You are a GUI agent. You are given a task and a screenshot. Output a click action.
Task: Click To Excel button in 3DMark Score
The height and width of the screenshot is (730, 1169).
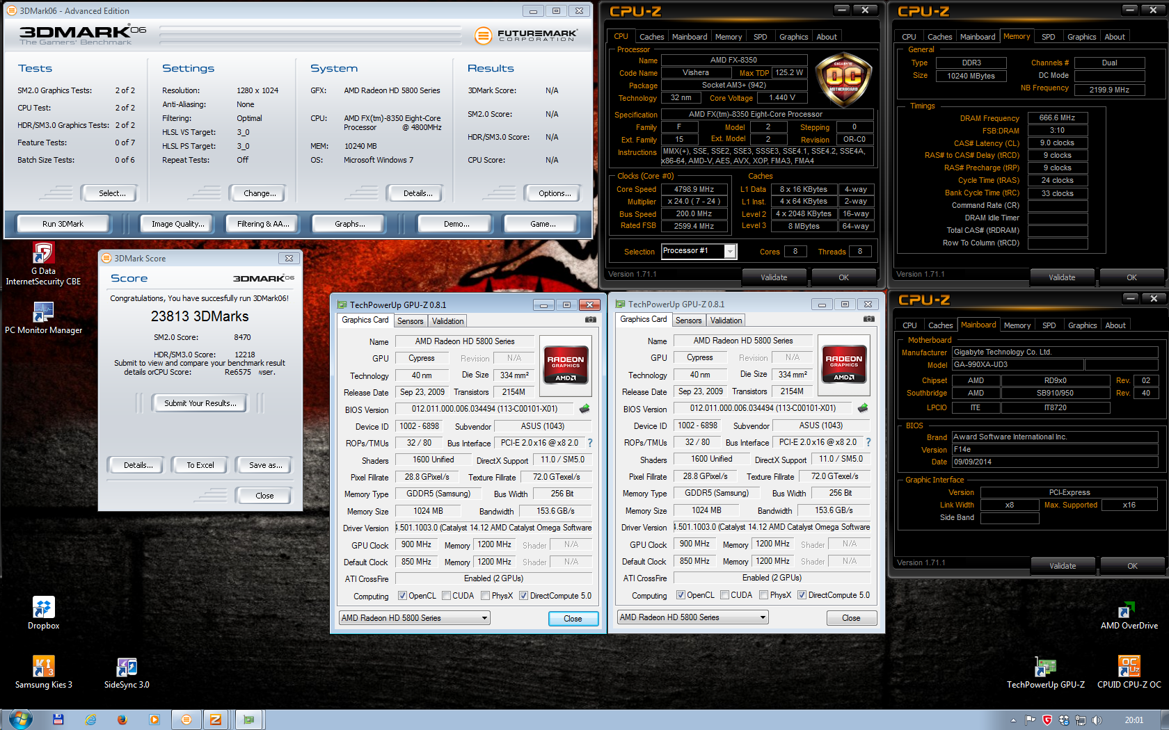[x=200, y=465]
